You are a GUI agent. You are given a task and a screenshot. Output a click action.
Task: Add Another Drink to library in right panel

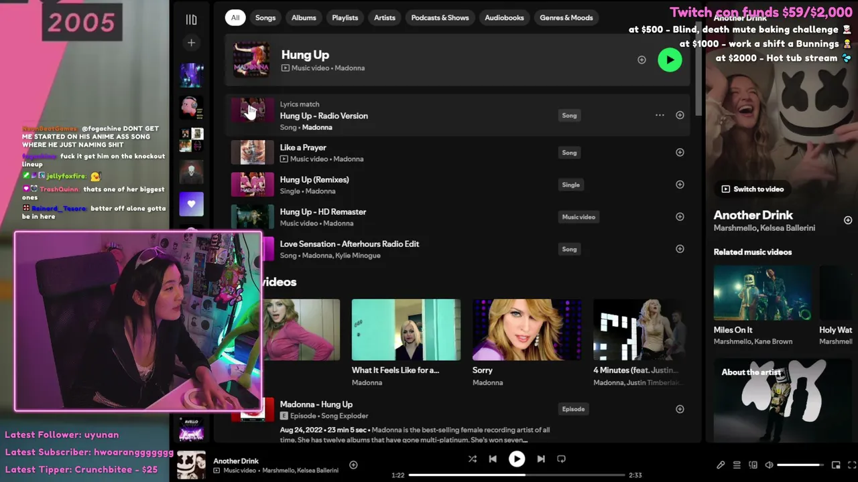point(847,220)
